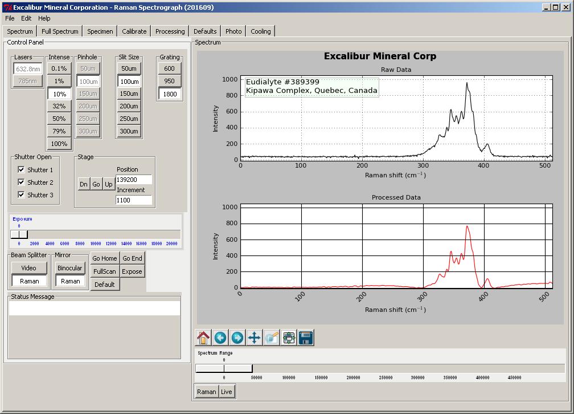
Task: Set slit size to 250um
Action: tap(129, 119)
